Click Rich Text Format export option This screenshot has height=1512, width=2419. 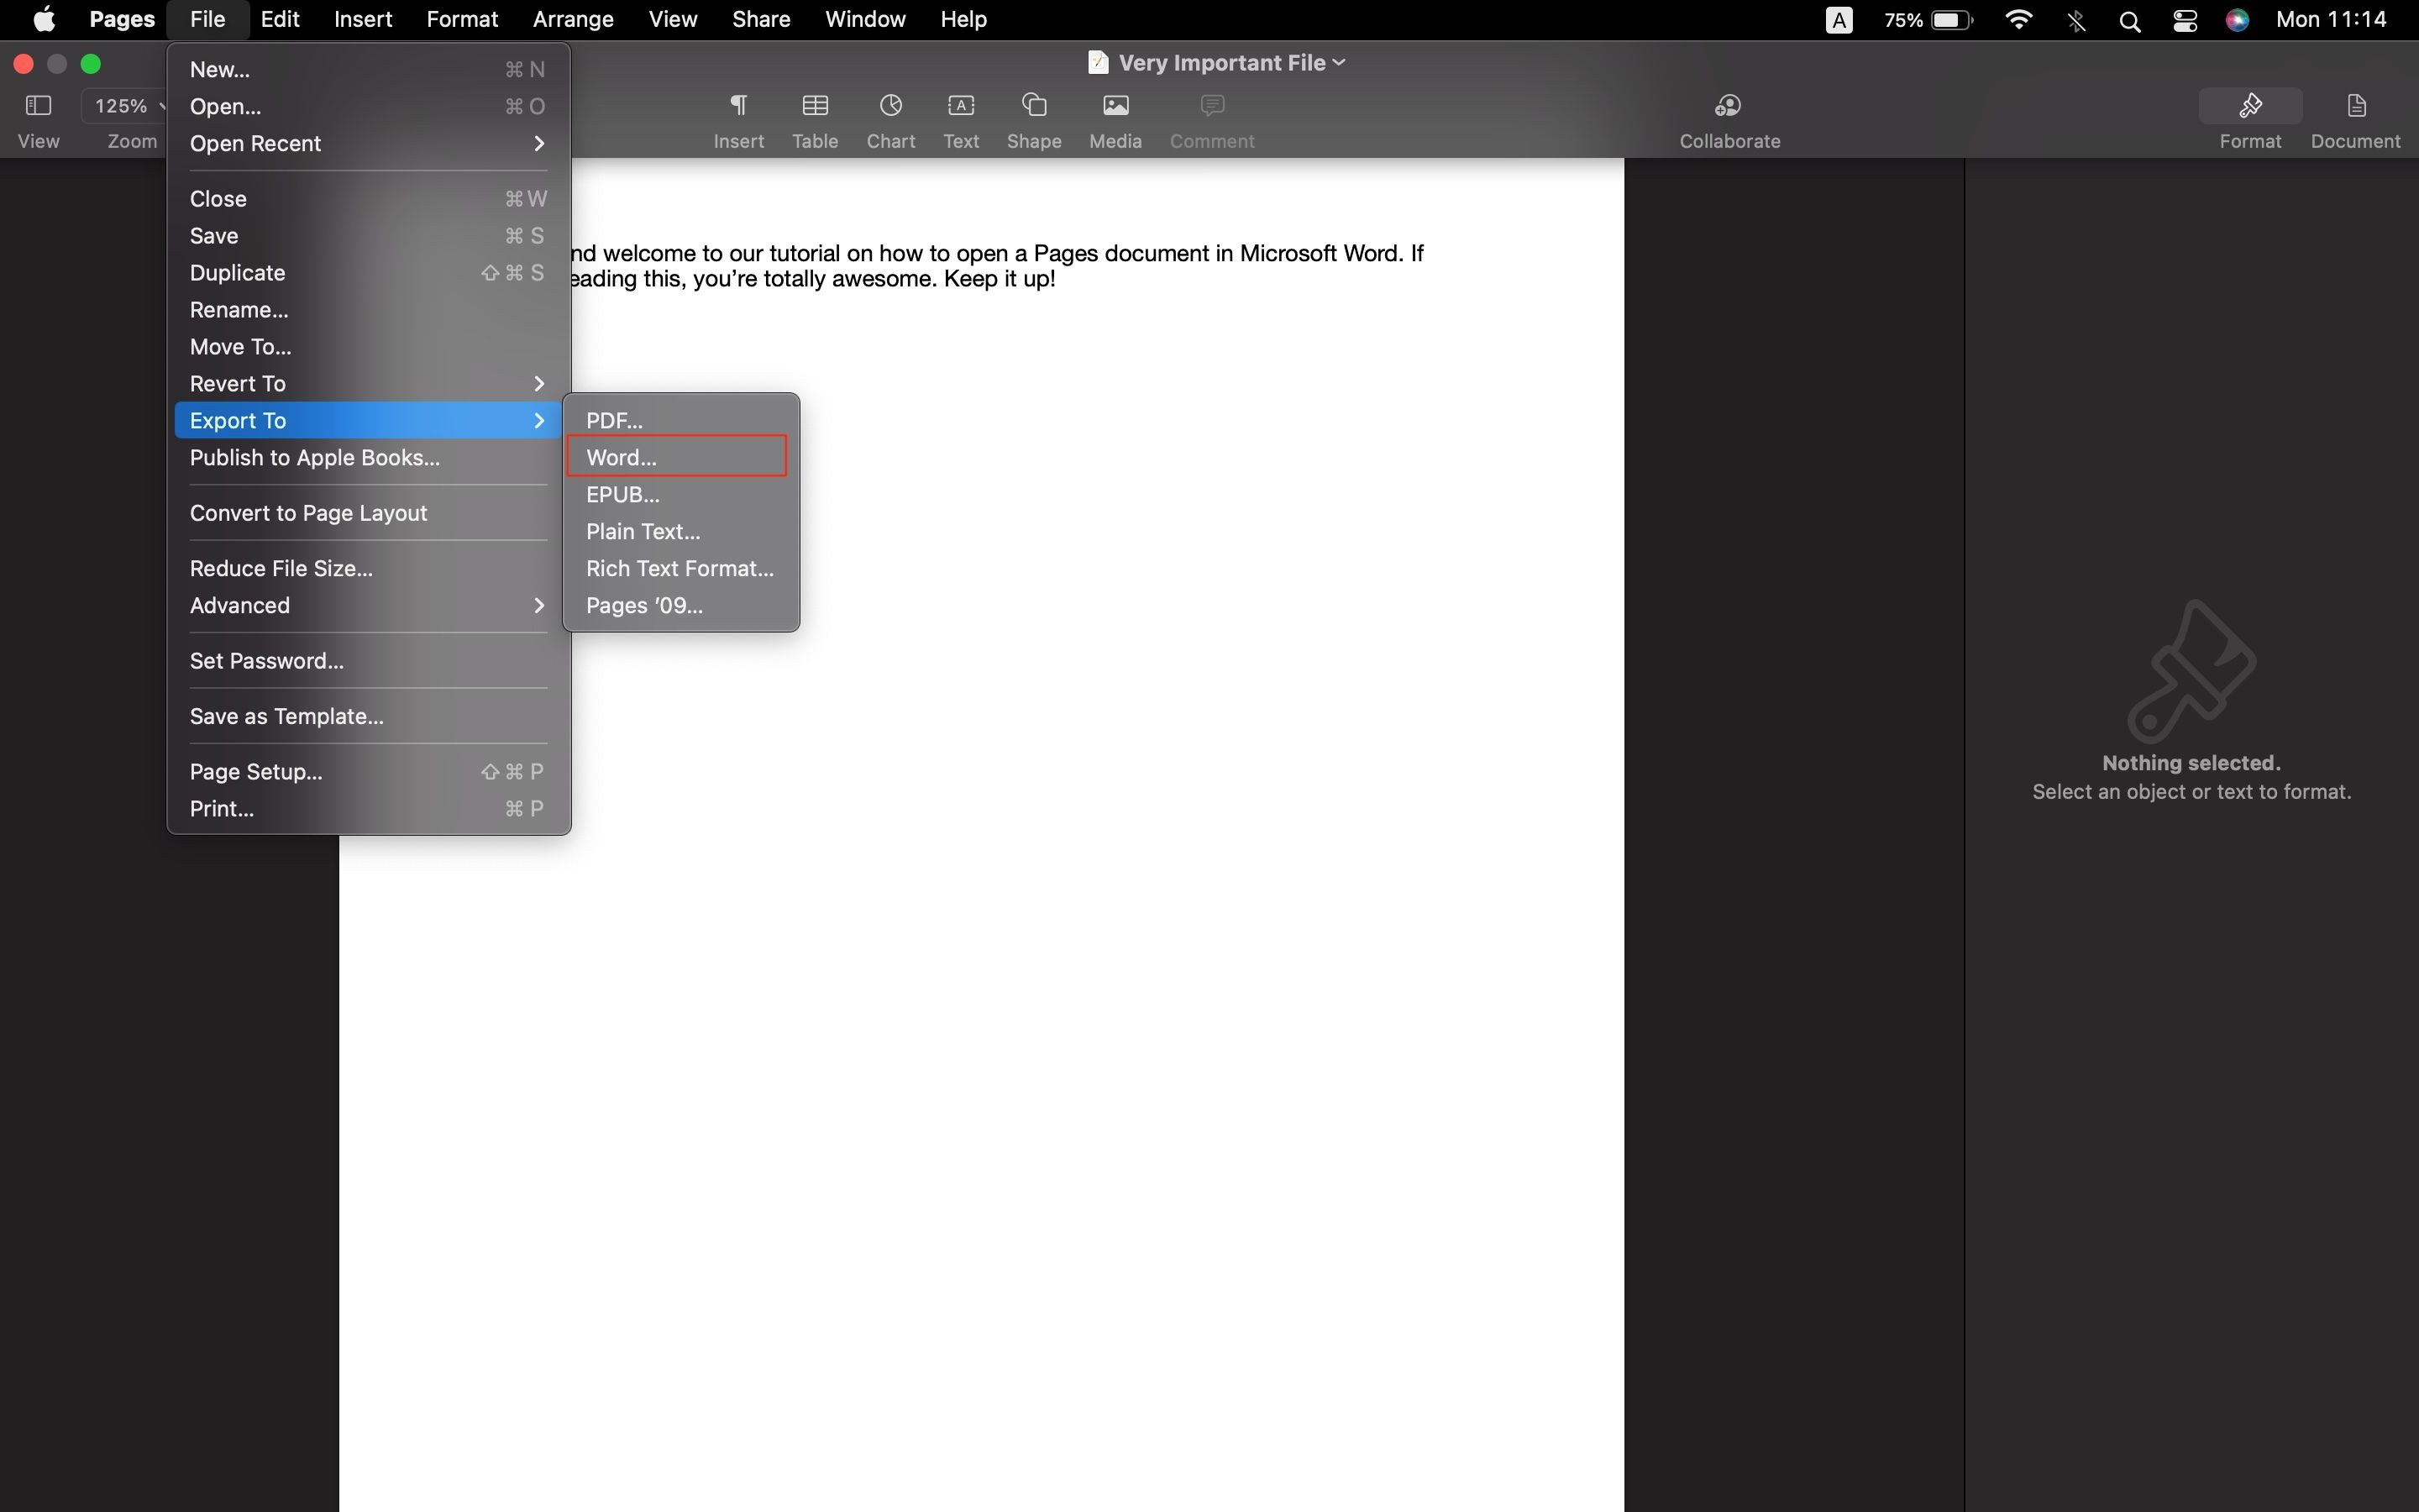680,566
